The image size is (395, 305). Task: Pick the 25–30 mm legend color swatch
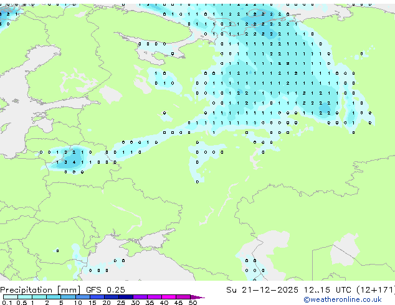126,297
